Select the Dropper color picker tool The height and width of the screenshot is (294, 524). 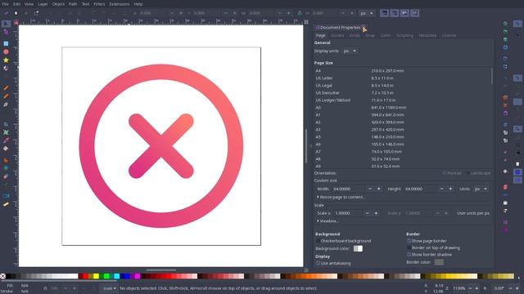[6, 140]
